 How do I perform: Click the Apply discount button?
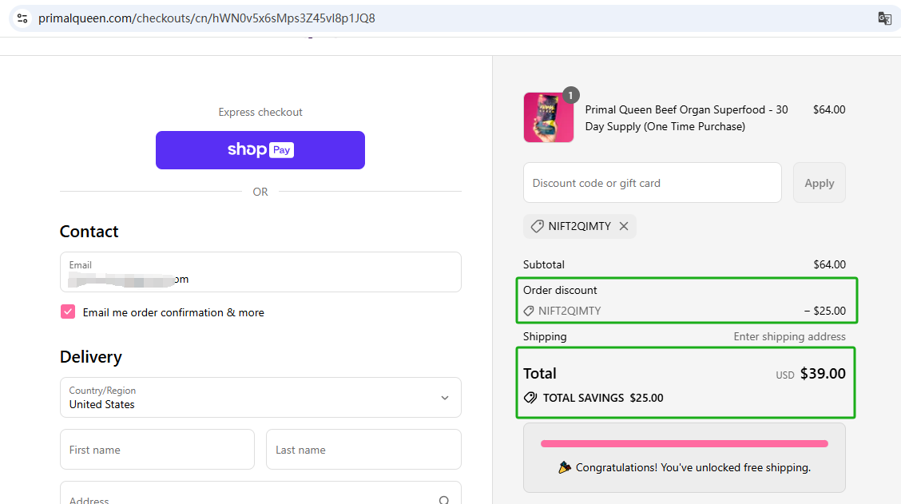tap(819, 183)
